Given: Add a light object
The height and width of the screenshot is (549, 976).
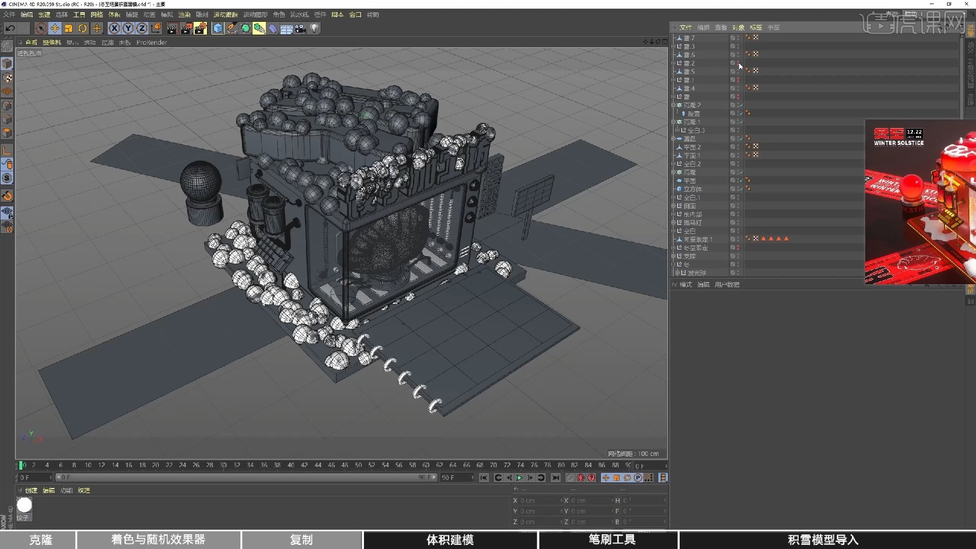Looking at the screenshot, I should tap(314, 28).
